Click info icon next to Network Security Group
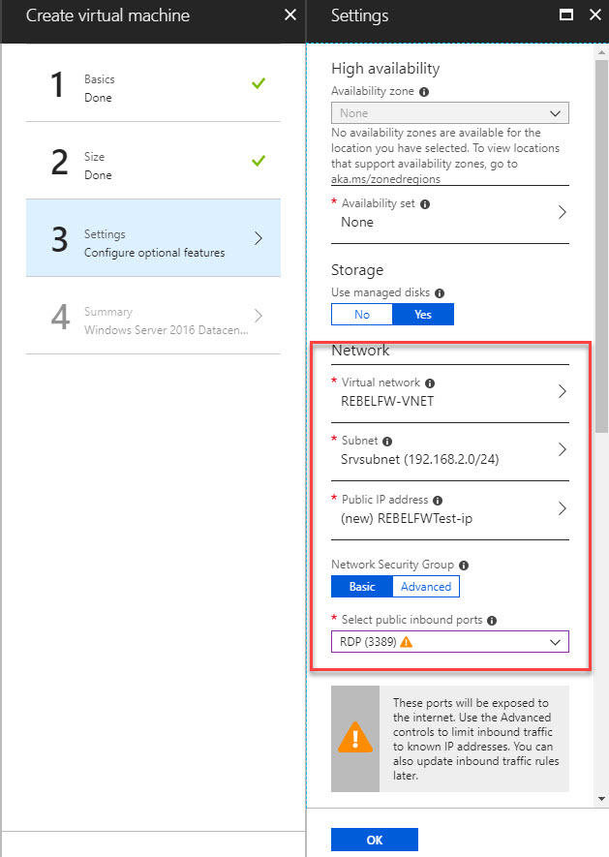This screenshot has width=609, height=857. click(464, 566)
